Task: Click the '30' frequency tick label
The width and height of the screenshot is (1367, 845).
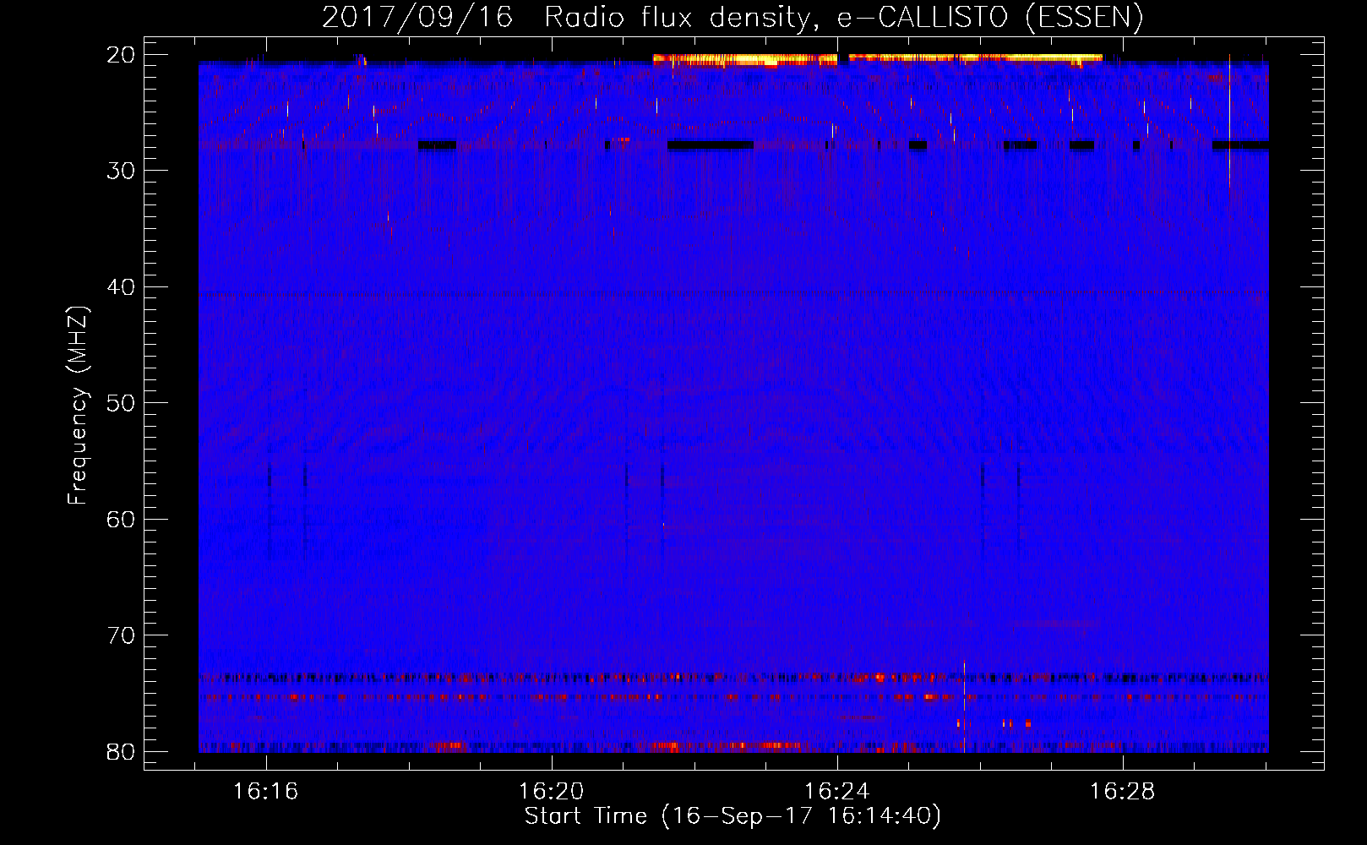Action: pos(122,171)
